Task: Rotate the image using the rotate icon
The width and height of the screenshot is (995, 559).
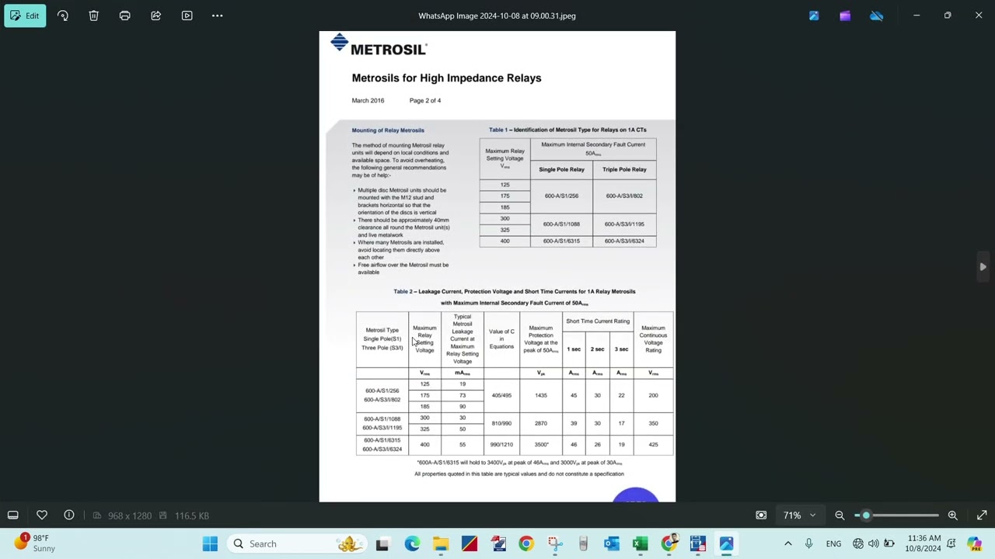Action: [x=63, y=16]
